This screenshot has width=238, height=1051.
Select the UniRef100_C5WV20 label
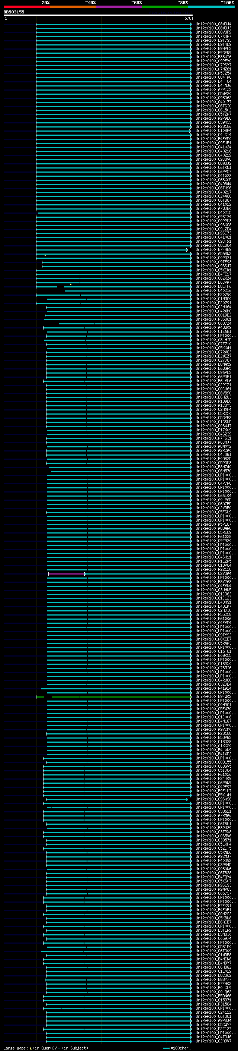click(213, 94)
